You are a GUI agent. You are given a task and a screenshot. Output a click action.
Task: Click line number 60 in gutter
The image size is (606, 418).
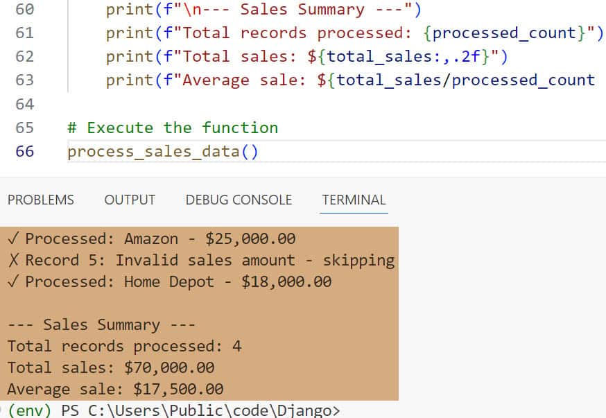pyautogui.click(x=25, y=9)
